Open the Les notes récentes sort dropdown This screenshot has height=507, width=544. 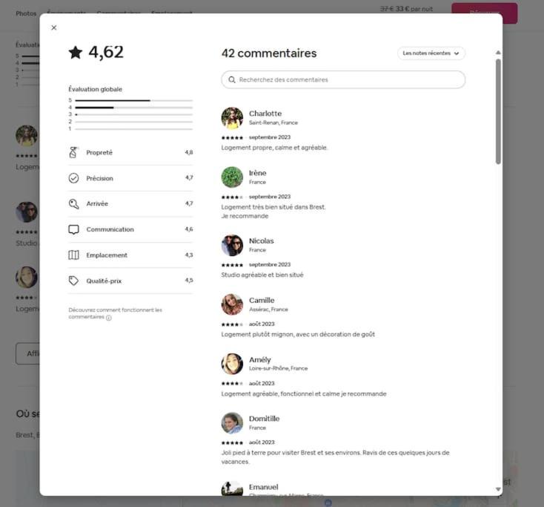pyautogui.click(x=431, y=53)
